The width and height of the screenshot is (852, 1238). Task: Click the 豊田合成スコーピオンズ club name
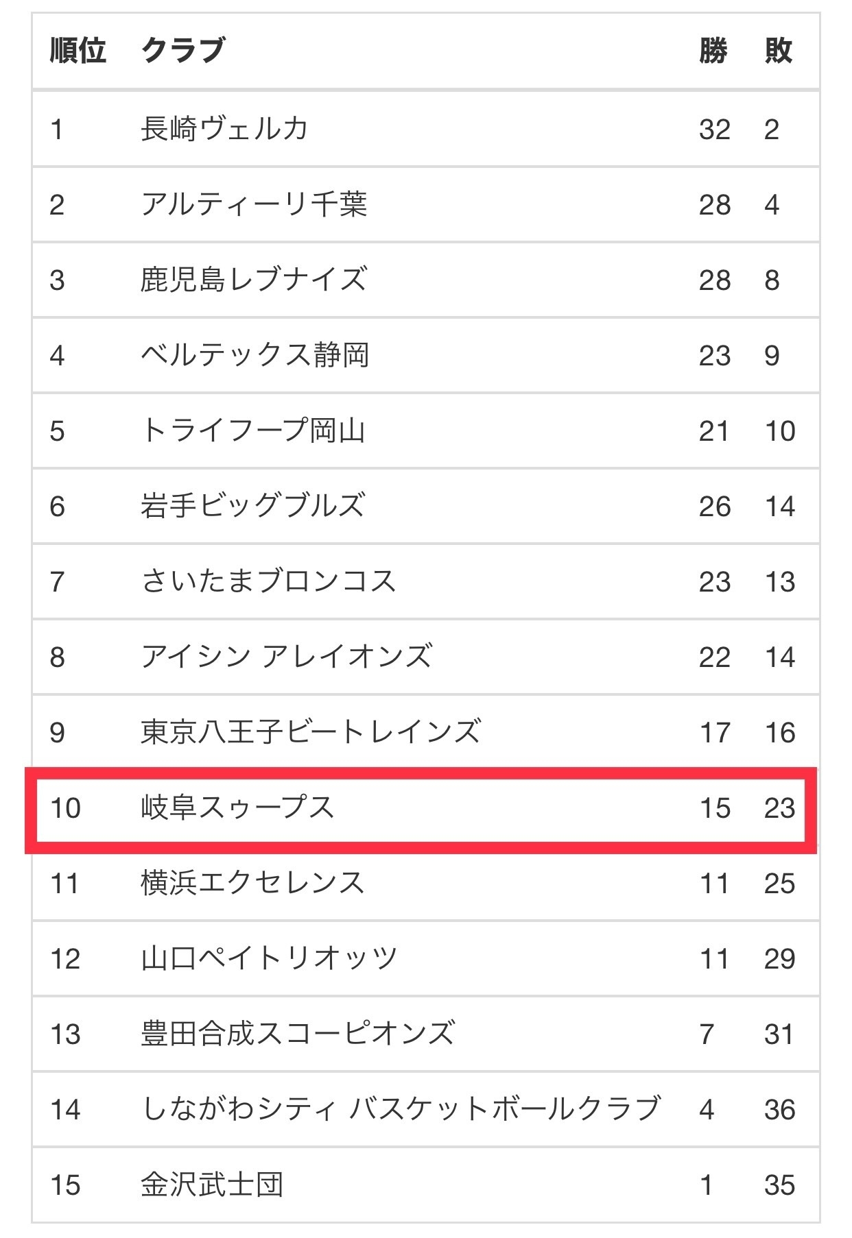(x=298, y=1034)
